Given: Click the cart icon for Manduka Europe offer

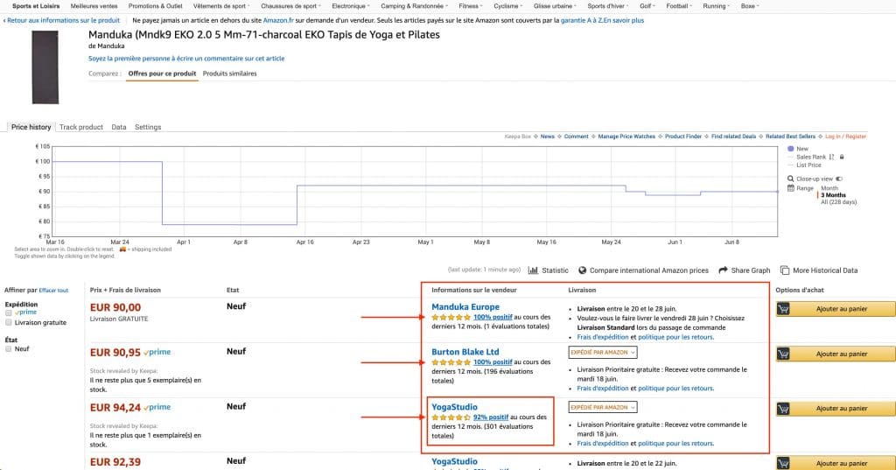Looking at the screenshot, I should click(x=786, y=308).
